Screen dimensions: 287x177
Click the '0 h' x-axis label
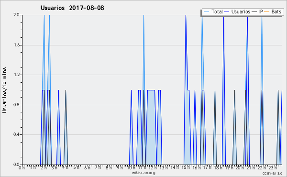click(x=22, y=167)
